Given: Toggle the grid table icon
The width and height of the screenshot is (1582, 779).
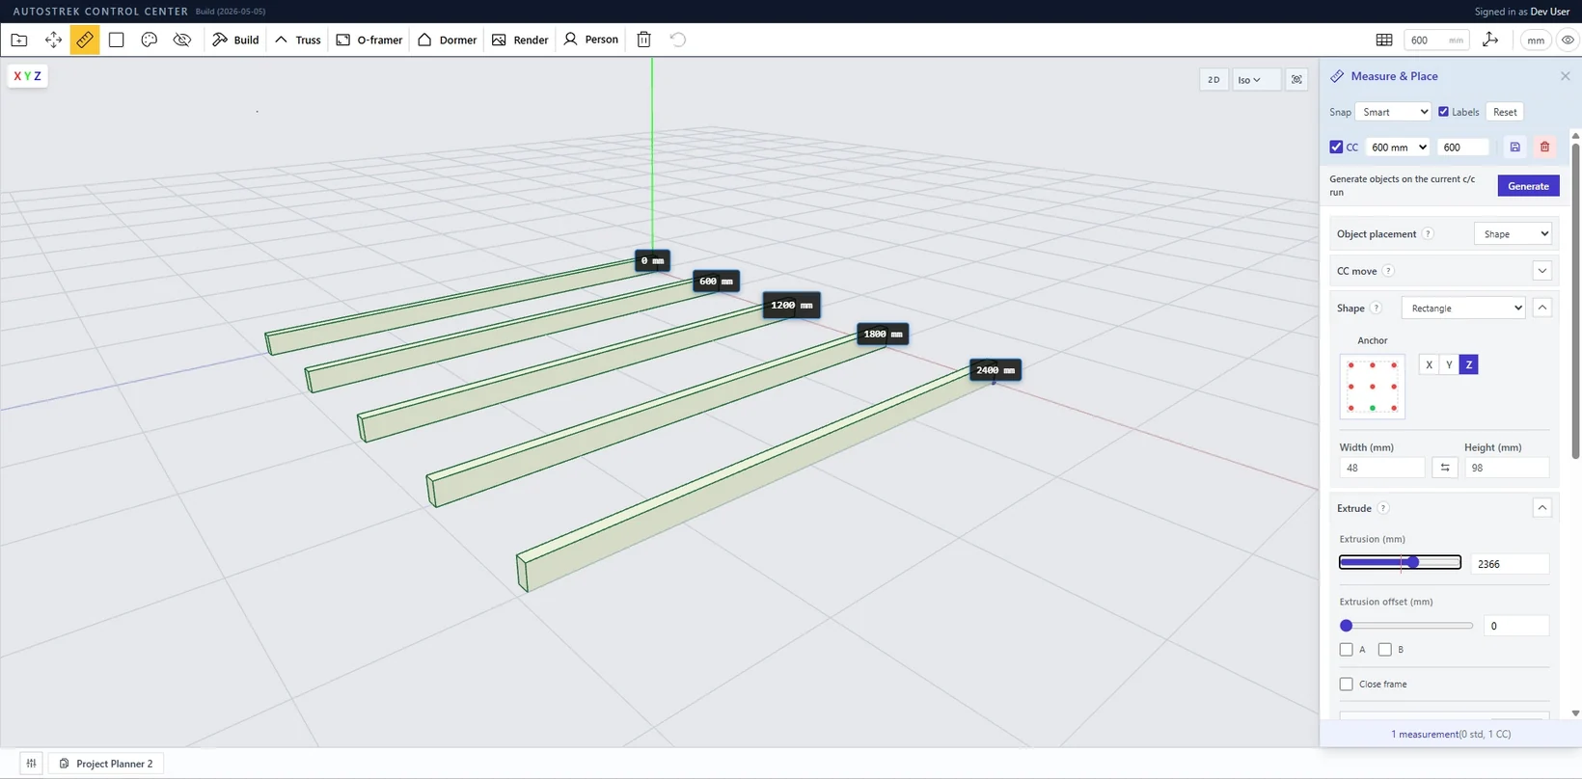Looking at the screenshot, I should [1384, 40].
